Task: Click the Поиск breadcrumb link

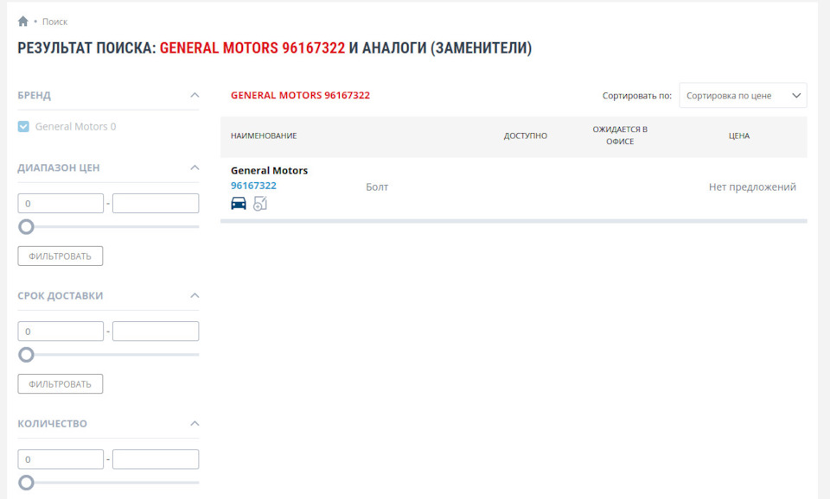Action: click(54, 22)
